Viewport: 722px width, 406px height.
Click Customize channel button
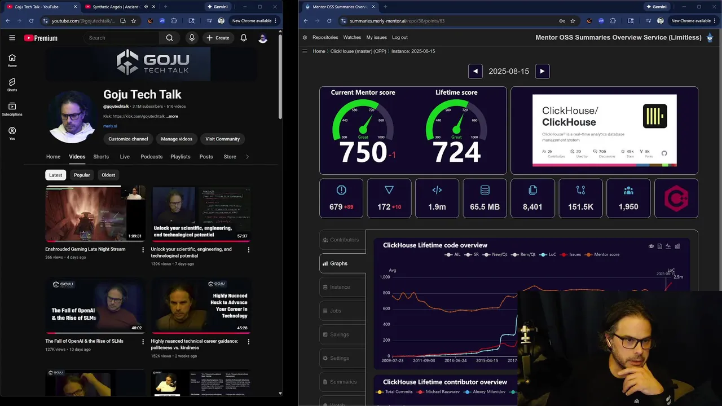128,139
